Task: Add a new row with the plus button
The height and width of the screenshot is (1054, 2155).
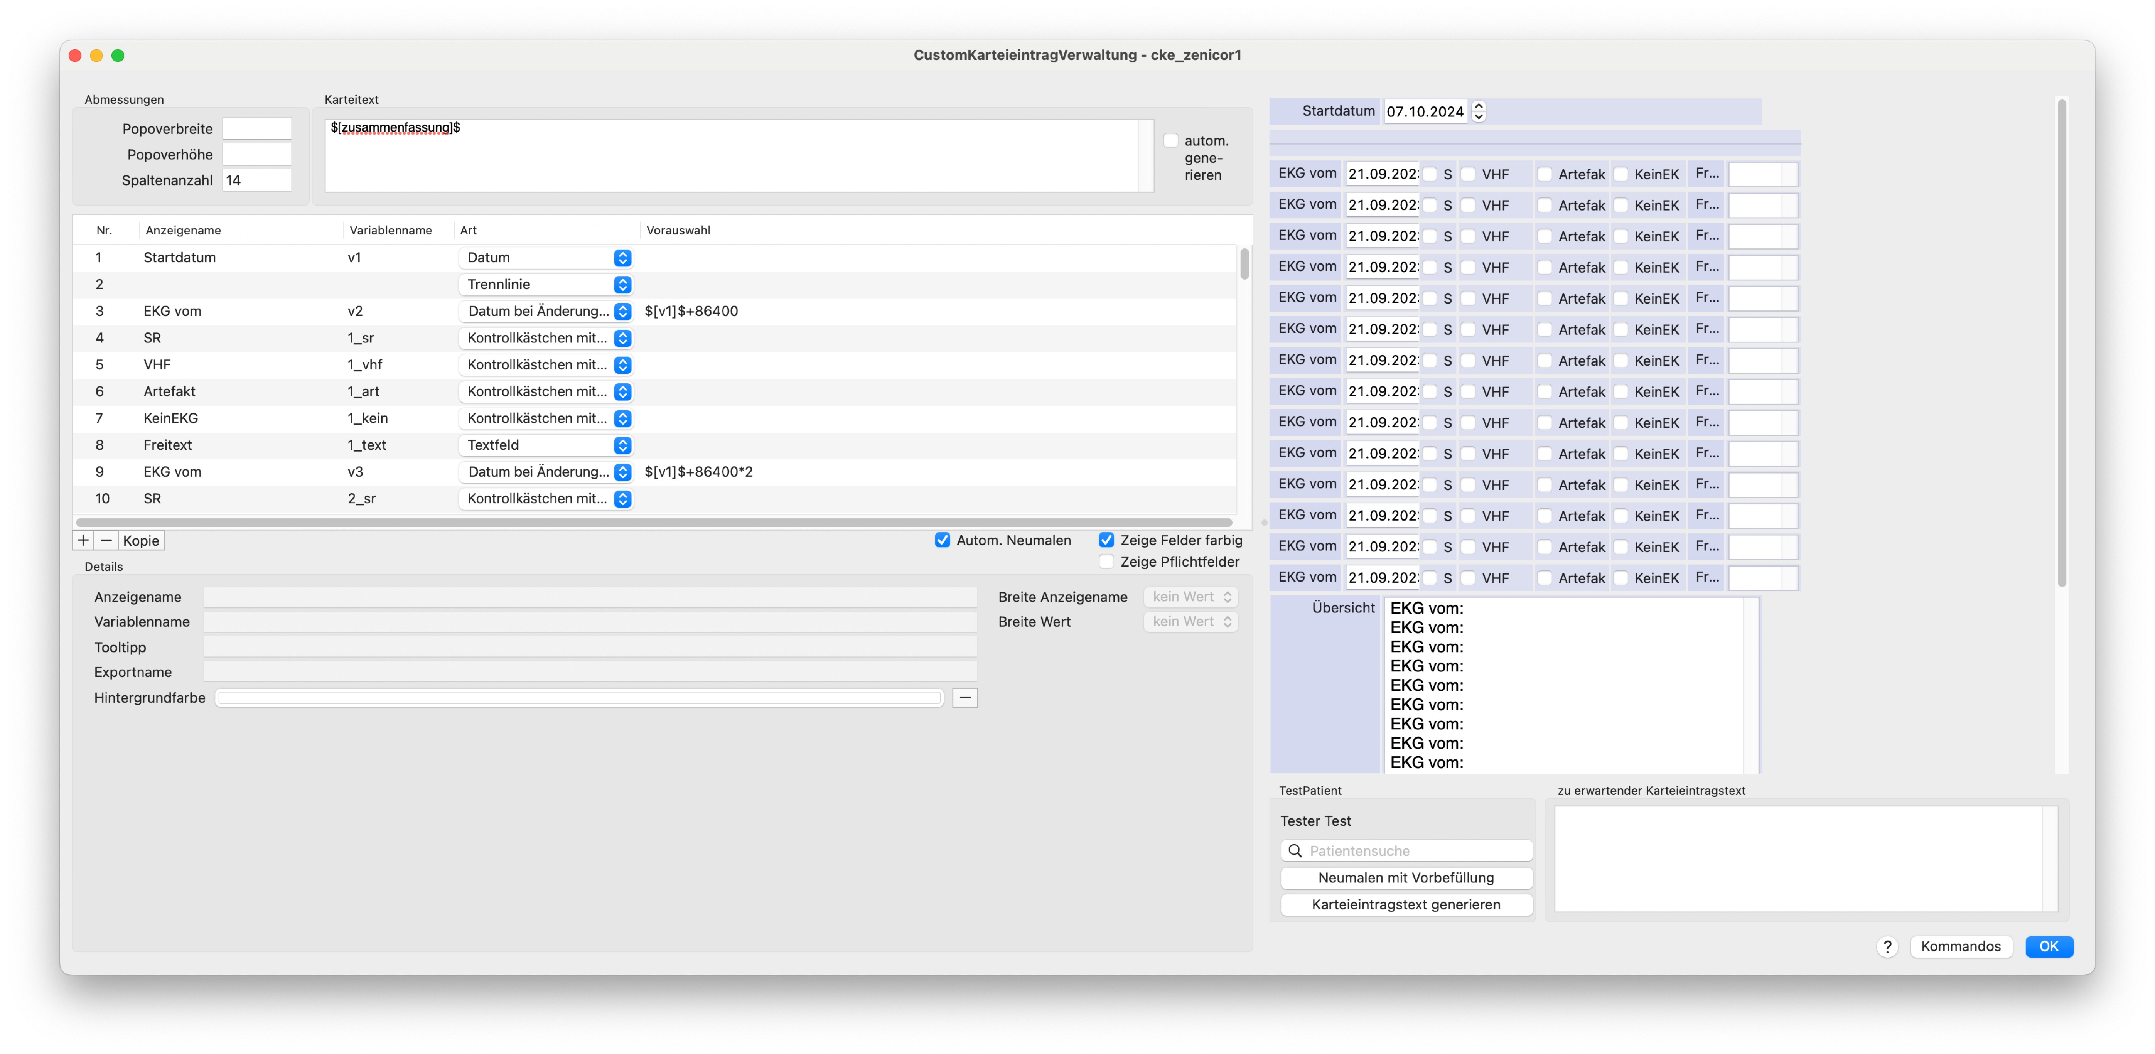Action: pyautogui.click(x=83, y=540)
